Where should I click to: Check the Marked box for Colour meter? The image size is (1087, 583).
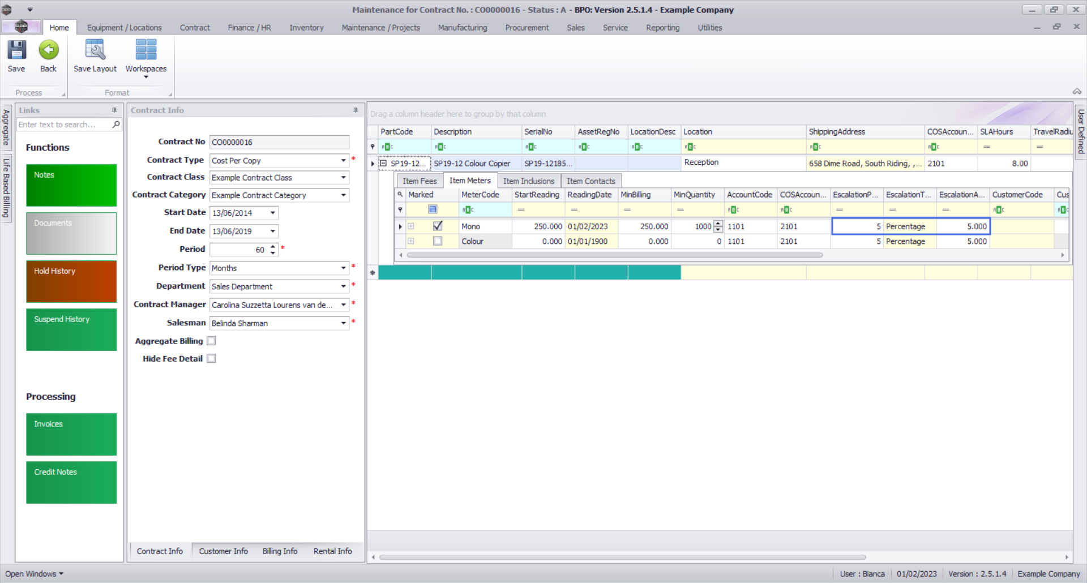coord(438,241)
